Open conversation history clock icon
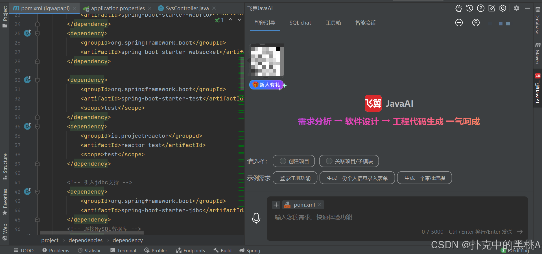The width and height of the screenshot is (542, 254). [x=470, y=8]
